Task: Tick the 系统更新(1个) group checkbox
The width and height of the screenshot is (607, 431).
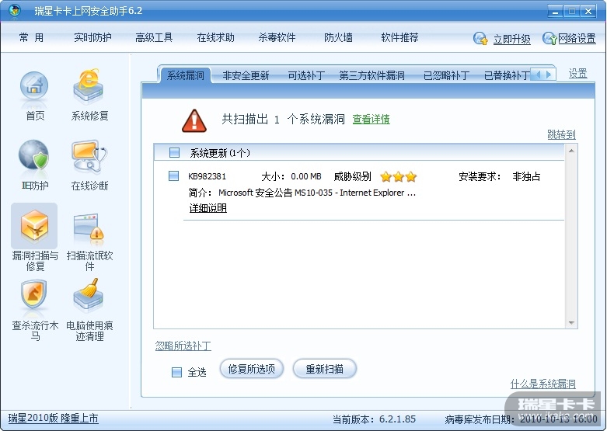Action: coord(175,152)
